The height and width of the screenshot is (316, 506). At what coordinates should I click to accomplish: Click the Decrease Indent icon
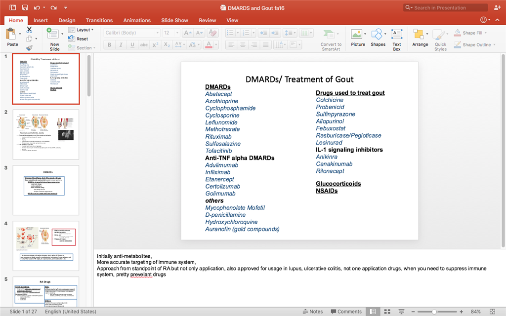(264, 33)
